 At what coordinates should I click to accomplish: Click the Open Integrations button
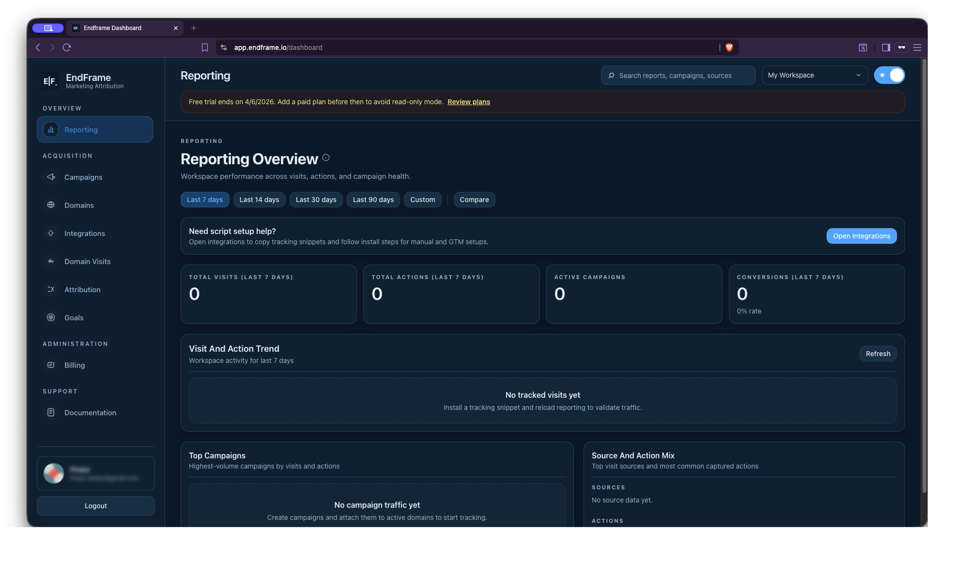[861, 236]
